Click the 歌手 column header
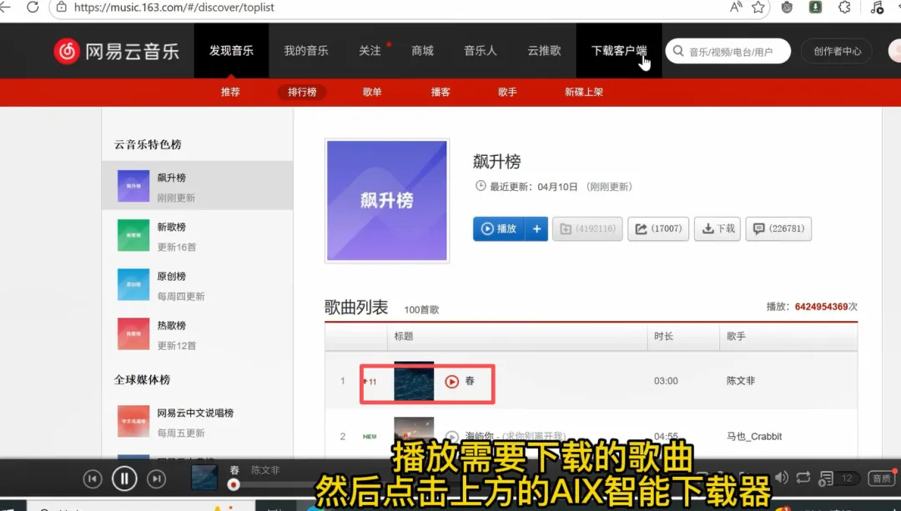The image size is (901, 511). [x=736, y=336]
